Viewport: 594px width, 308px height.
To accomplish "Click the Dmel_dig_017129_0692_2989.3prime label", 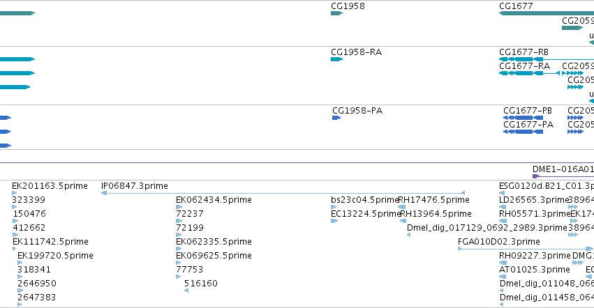I will [487, 228].
